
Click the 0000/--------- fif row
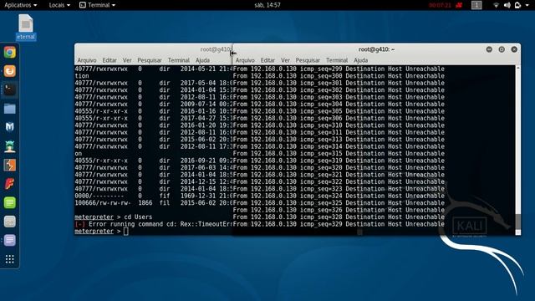[x=154, y=196]
